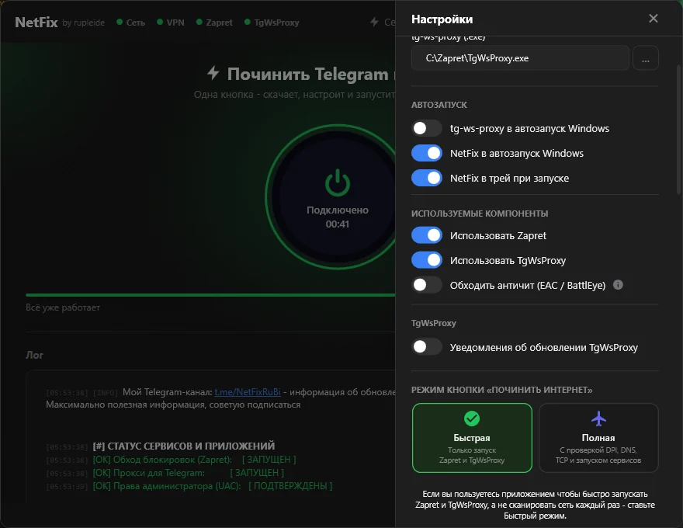
Task: Click the TgWsProxy status indicator in header
Action: [x=272, y=23]
